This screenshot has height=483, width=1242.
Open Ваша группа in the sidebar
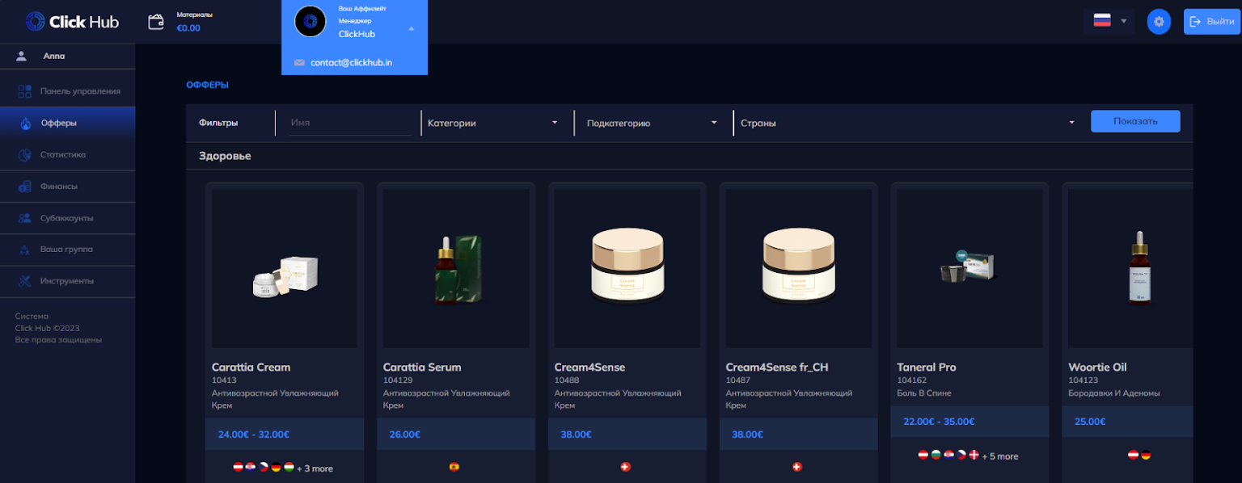click(68, 250)
